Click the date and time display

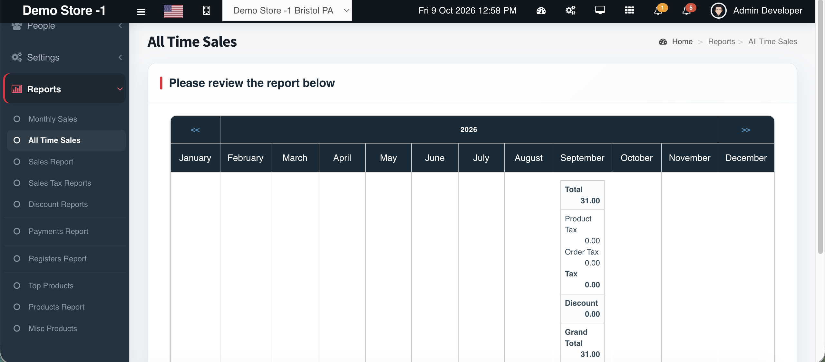click(467, 11)
